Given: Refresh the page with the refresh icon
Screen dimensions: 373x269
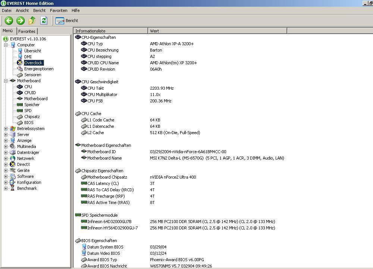Looking at the screenshot, I should pyautogui.click(x=44, y=21).
